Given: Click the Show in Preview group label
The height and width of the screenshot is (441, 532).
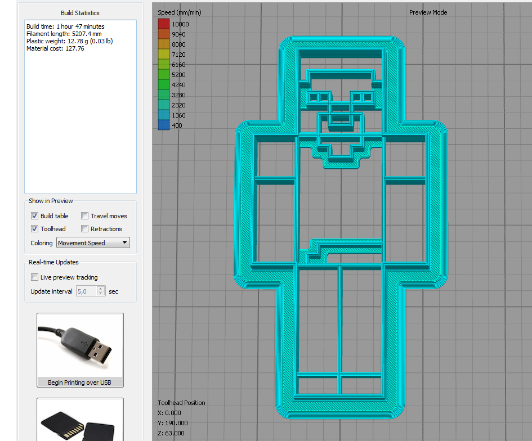Looking at the screenshot, I should pos(51,201).
